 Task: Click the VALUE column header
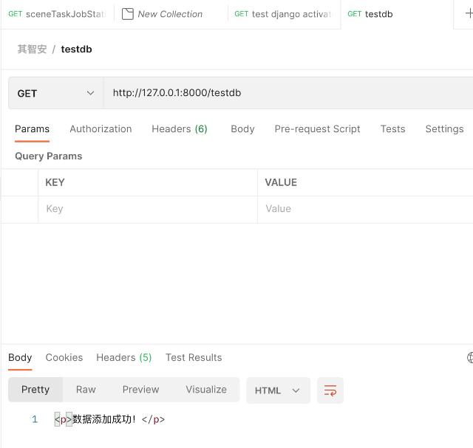point(281,182)
